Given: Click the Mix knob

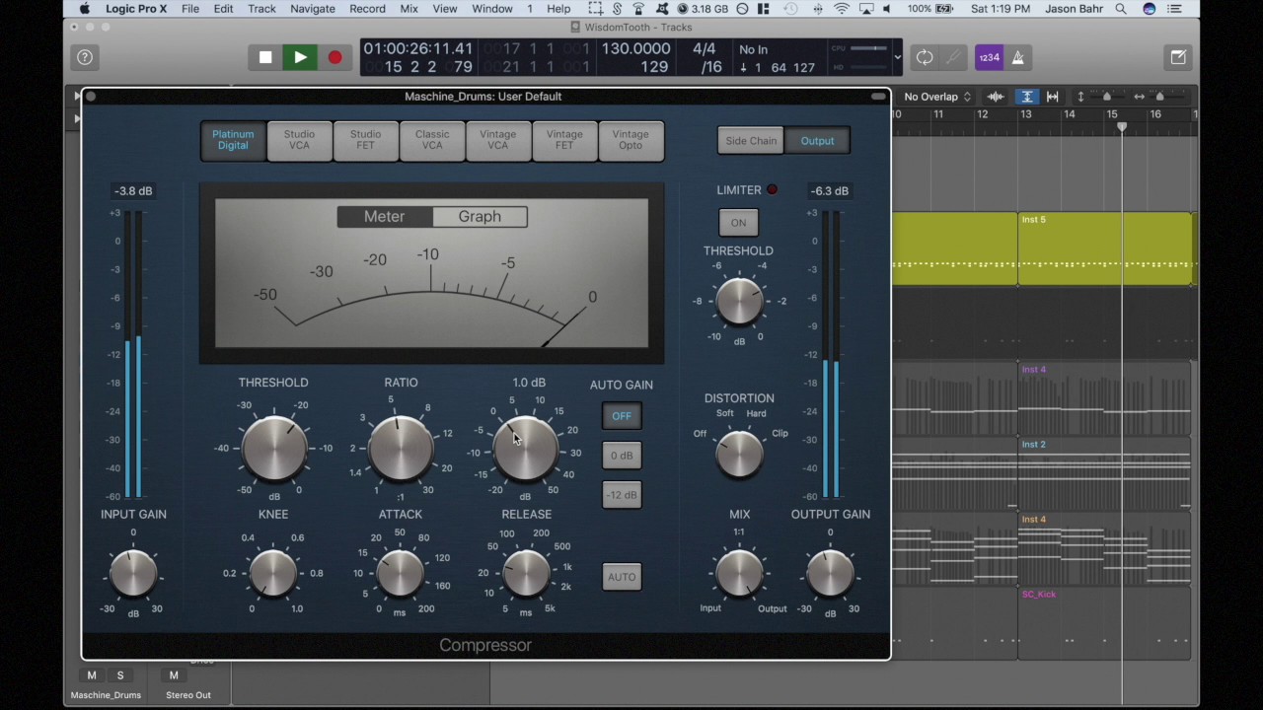Looking at the screenshot, I should (x=739, y=574).
